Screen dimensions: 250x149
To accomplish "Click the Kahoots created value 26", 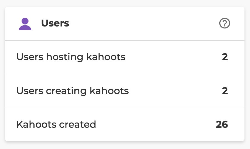I will click(x=222, y=124).
